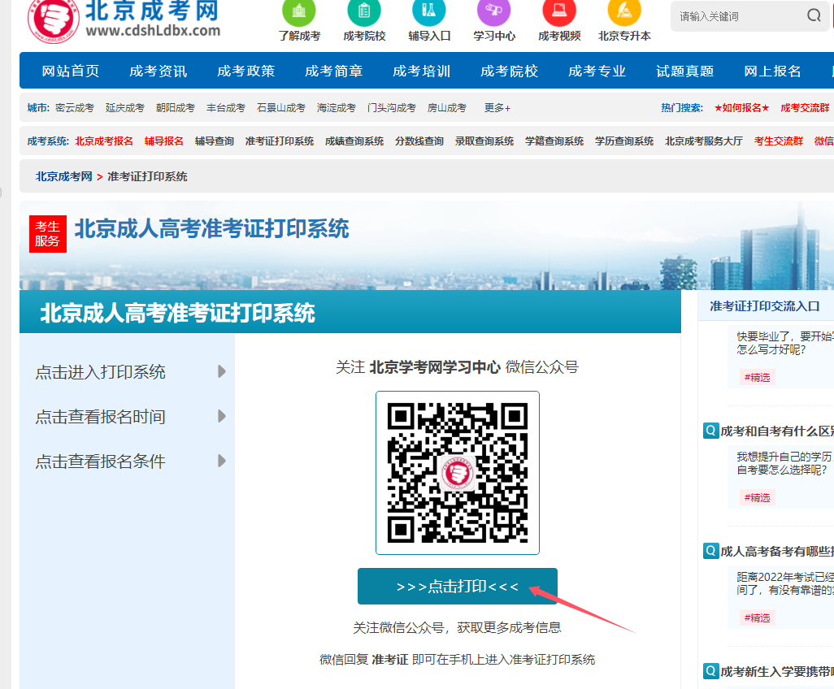Select 密云成考 city link
The width and height of the screenshot is (834, 689).
(x=75, y=108)
